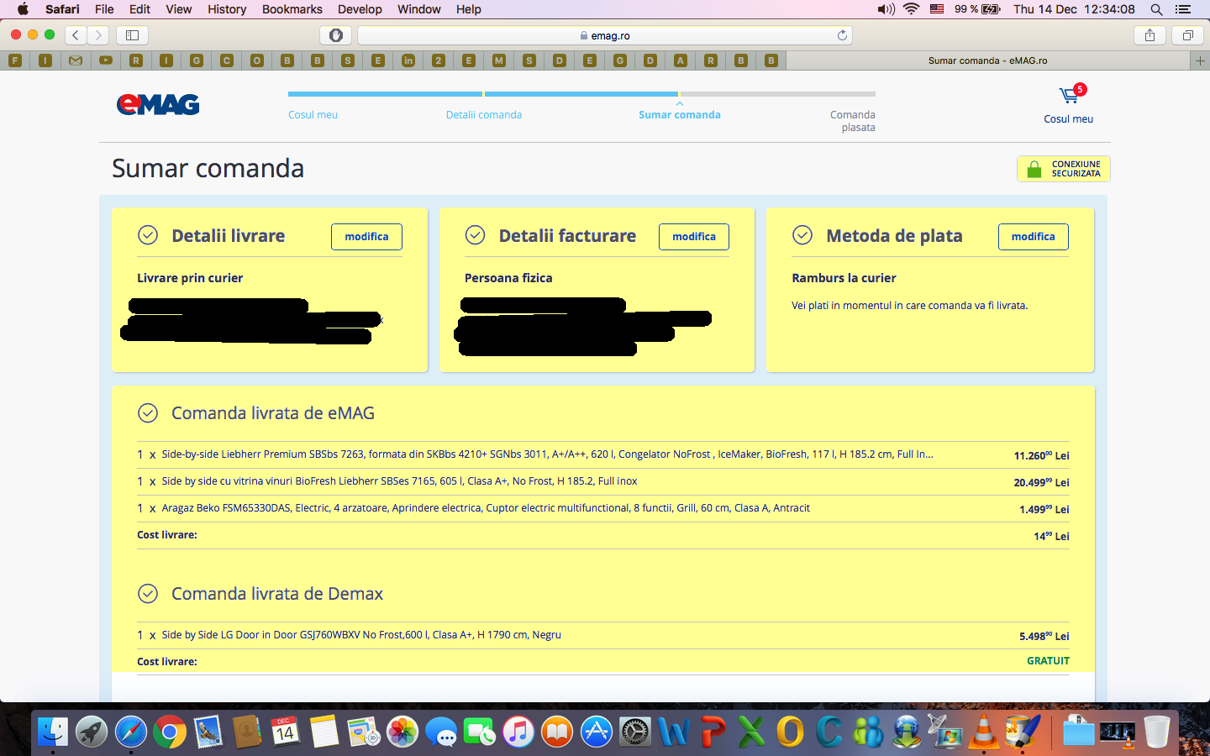
Task: Open Launchpad from the Dock
Action: (x=92, y=732)
